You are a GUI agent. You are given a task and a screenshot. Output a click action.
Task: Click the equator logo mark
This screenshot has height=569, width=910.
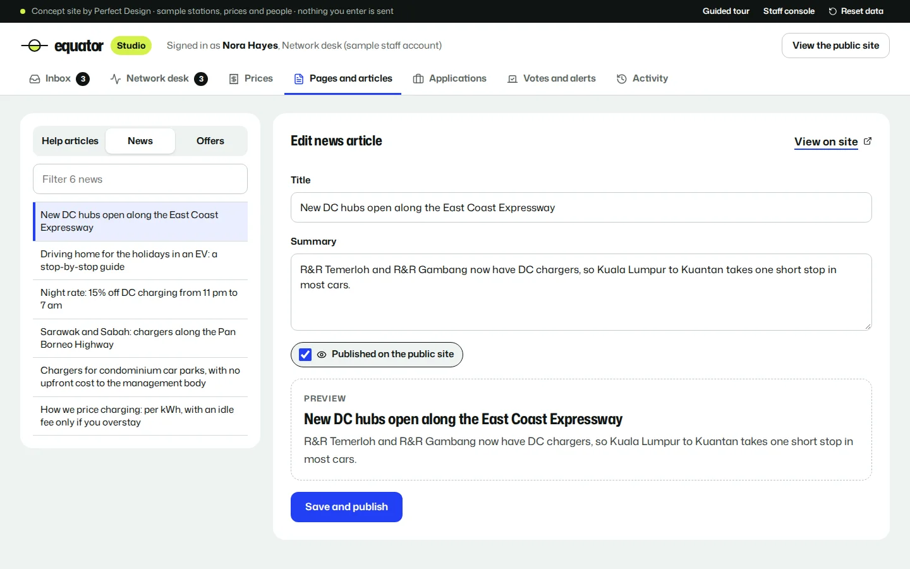[34, 46]
